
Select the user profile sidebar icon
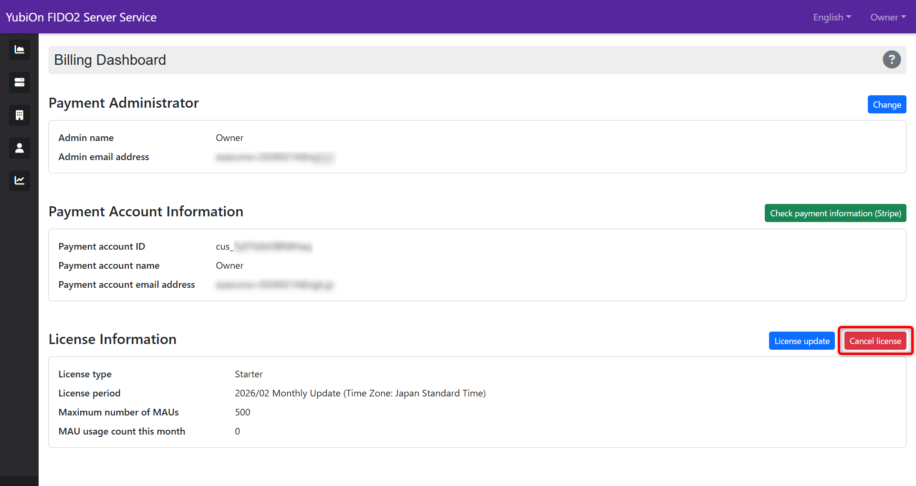click(19, 148)
